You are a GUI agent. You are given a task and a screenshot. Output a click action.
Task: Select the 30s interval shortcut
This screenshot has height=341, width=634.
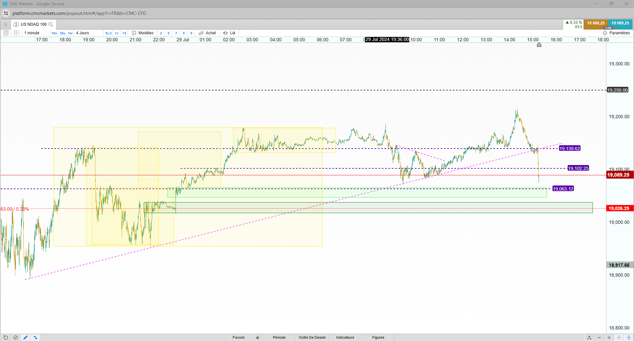pyautogui.click(x=62, y=33)
